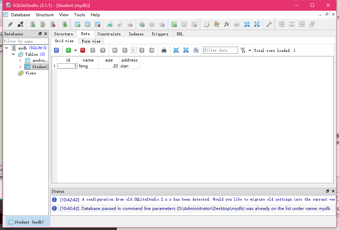Click the address column header

click(x=129, y=60)
